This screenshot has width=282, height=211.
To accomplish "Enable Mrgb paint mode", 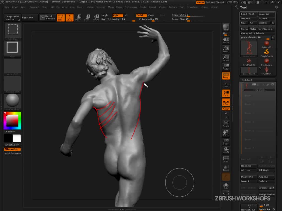I will (104, 15).
